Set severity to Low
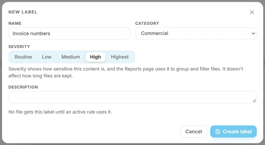 point(47,57)
